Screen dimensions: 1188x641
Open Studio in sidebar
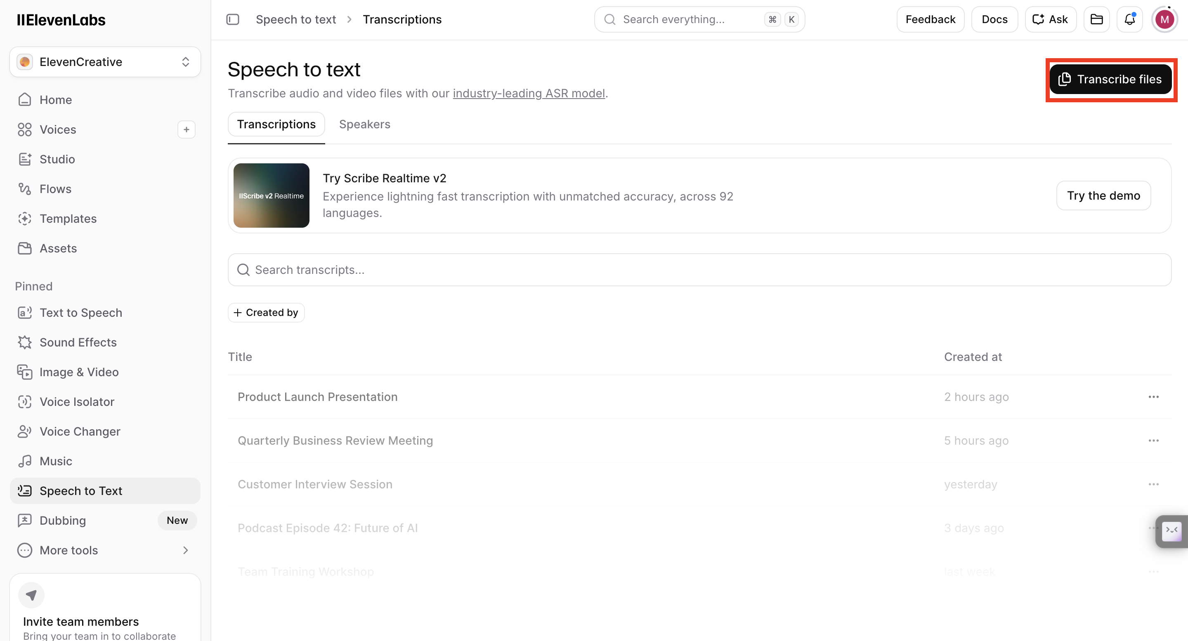105,159
